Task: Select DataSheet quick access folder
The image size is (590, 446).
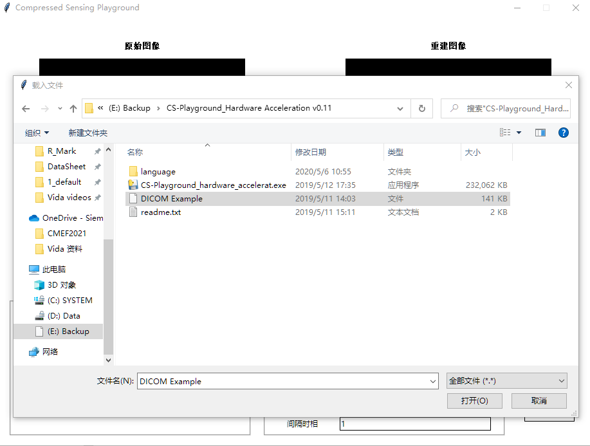Action: click(x=67, y=167)
